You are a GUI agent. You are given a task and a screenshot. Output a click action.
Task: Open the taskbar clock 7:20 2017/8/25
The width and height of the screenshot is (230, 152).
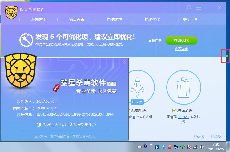tap(216, 147)
